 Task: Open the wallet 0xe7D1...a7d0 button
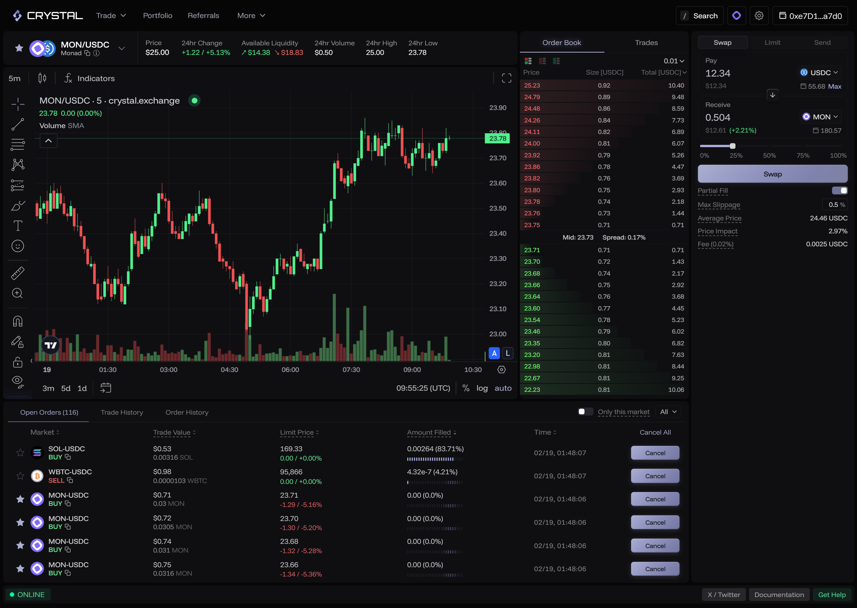coord(810,16)
